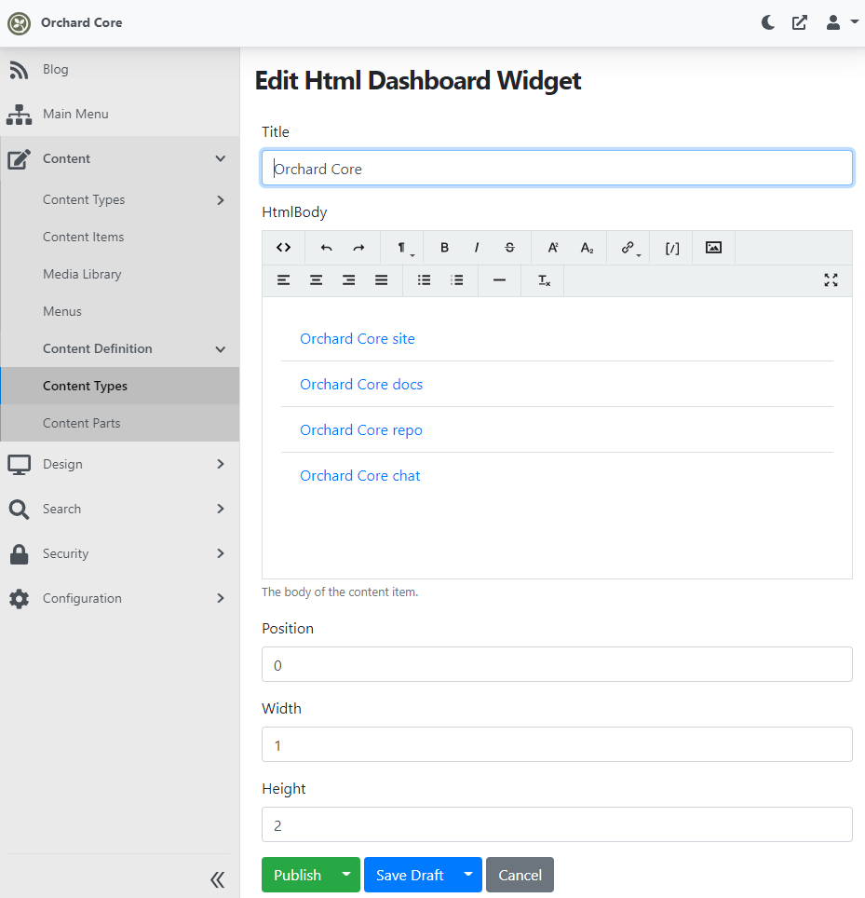Click the Orchard Core docs link

[x=361, y=385]
